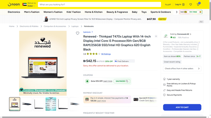Select the third thumbnail, open laptop profile
The image size is (211, 118).
pos(39,104)
